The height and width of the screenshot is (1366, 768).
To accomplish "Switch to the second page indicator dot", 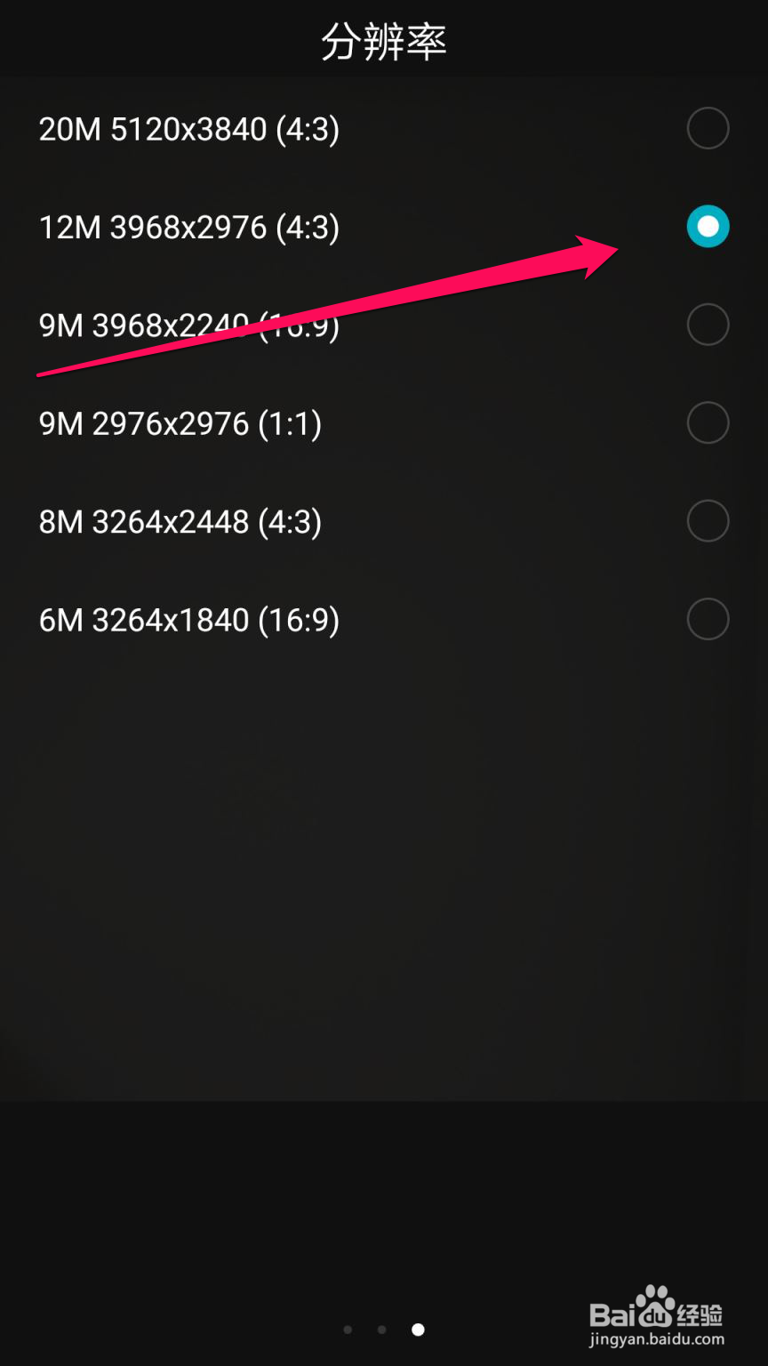I will (381, 1330).
